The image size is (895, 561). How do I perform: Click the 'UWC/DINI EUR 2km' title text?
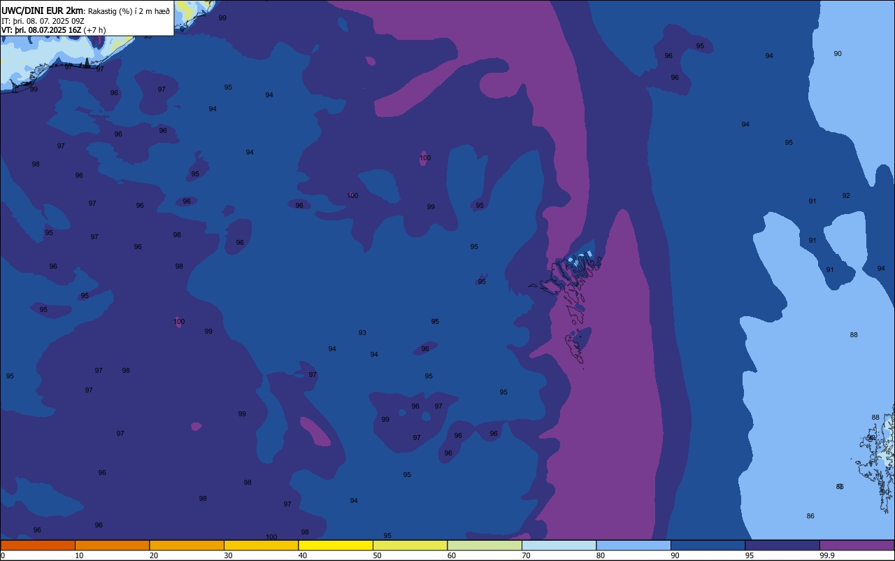coord(43,10)
